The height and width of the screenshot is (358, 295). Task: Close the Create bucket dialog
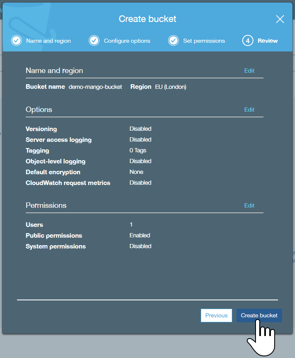(280, 19)
